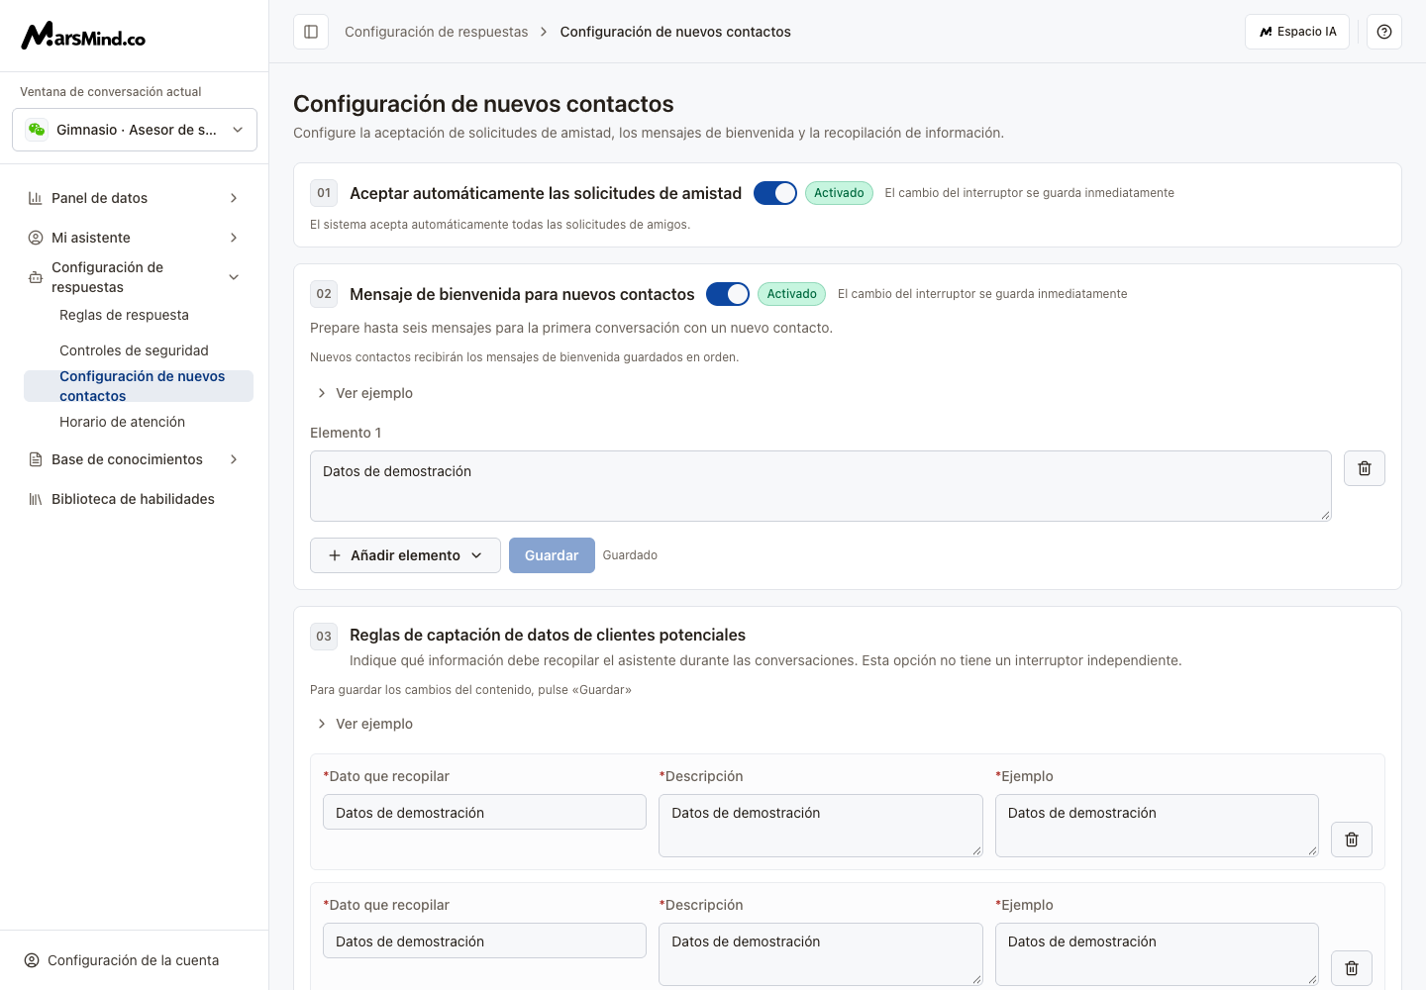The width and height of the screenshot is (1426, 990).
Task: Expand Panel de datos chevron
Action: point(234,198)
